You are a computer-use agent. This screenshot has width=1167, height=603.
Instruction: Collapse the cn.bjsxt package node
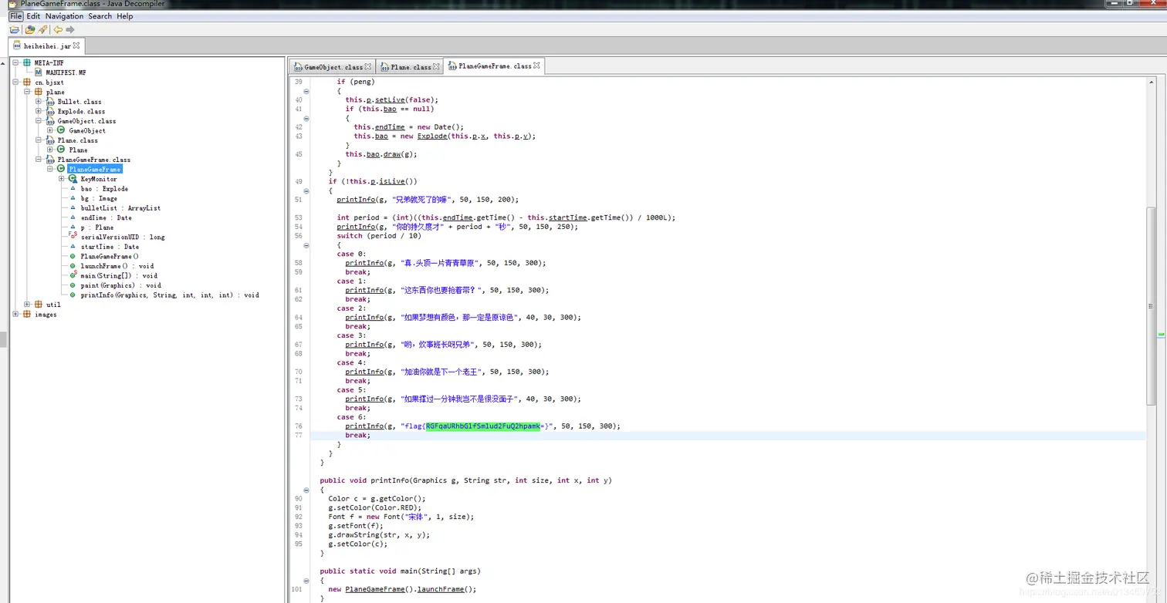15,82
